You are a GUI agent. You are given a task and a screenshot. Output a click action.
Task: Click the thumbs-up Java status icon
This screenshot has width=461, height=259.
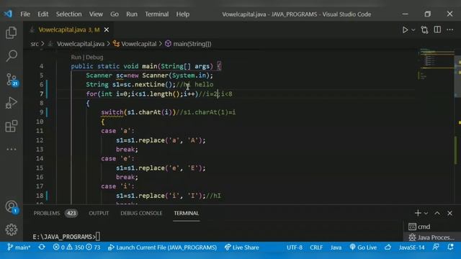[x=388, y=247]
